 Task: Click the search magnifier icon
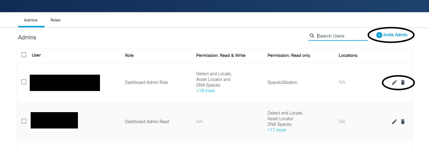pos(312,36)
